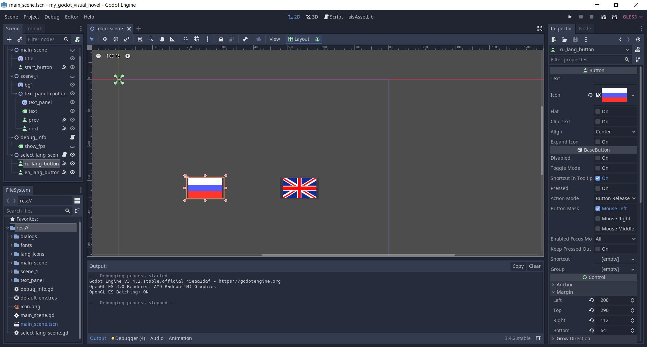Reset the Left margin value

pos(591,300)
